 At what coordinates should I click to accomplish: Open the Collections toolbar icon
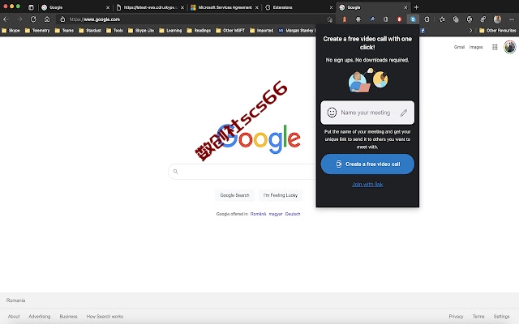click(x=456, y=19)
